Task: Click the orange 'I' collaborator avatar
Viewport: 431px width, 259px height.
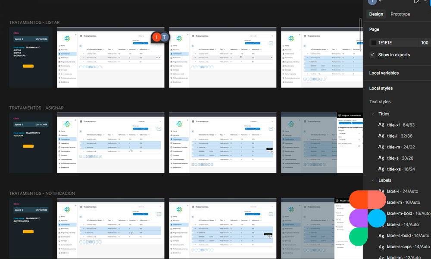Action: (x=156, y=38)
